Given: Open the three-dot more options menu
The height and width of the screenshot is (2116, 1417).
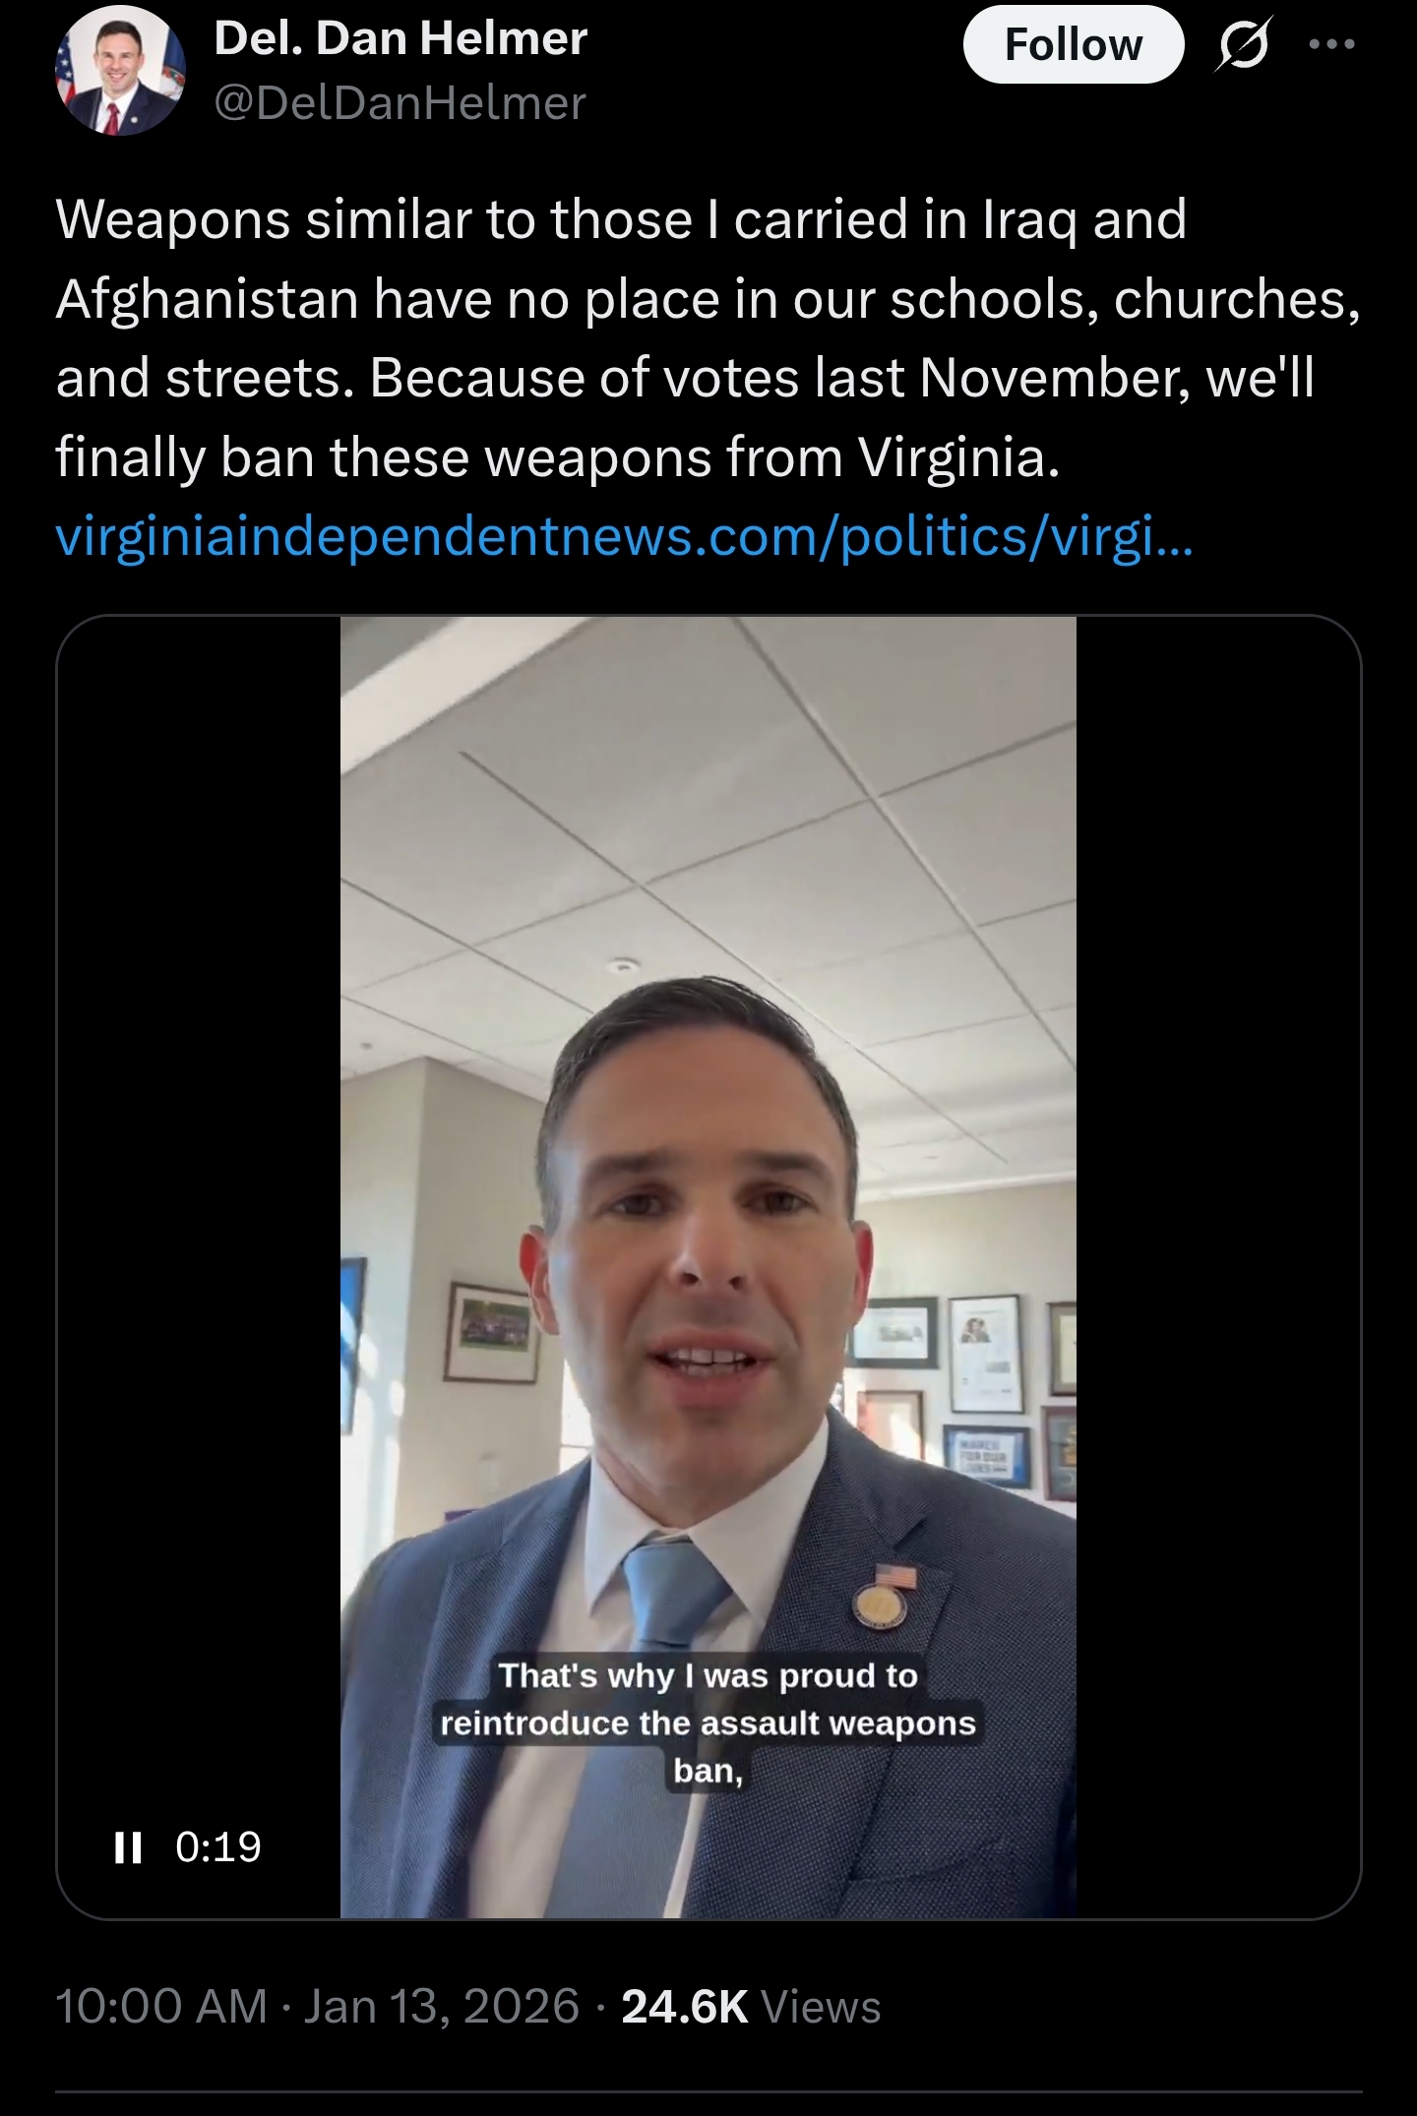Looking at the screenshot, I should coord(1333,44).
